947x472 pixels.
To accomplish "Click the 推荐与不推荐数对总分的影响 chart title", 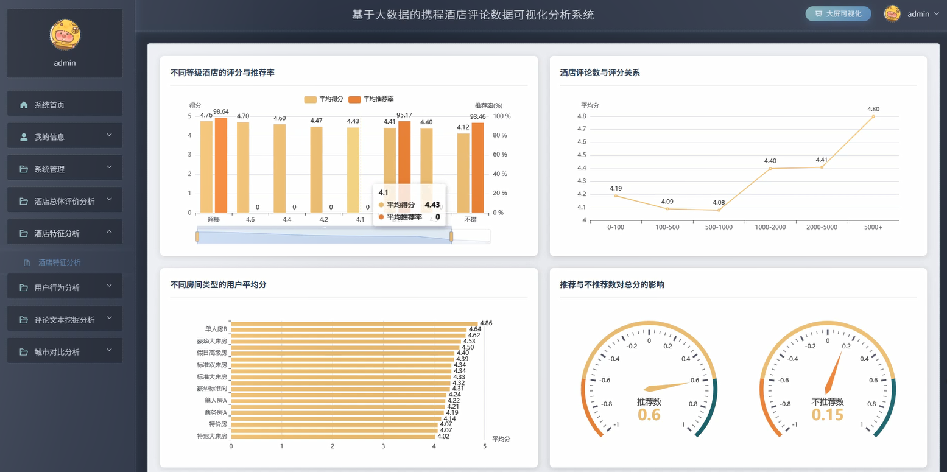I will click(x=612, y=284).
